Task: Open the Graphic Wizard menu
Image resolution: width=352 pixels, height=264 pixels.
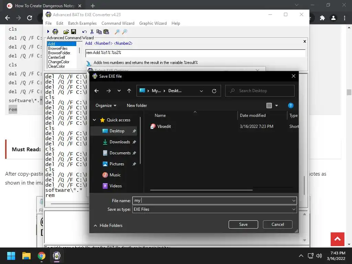Action: click(153, 23)
